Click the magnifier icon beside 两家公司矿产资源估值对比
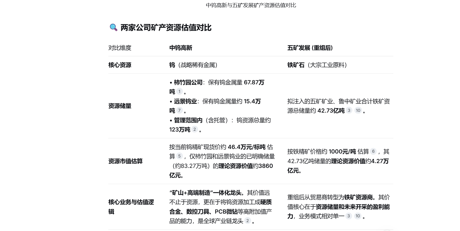460x231 pixels. pos(113,27)
